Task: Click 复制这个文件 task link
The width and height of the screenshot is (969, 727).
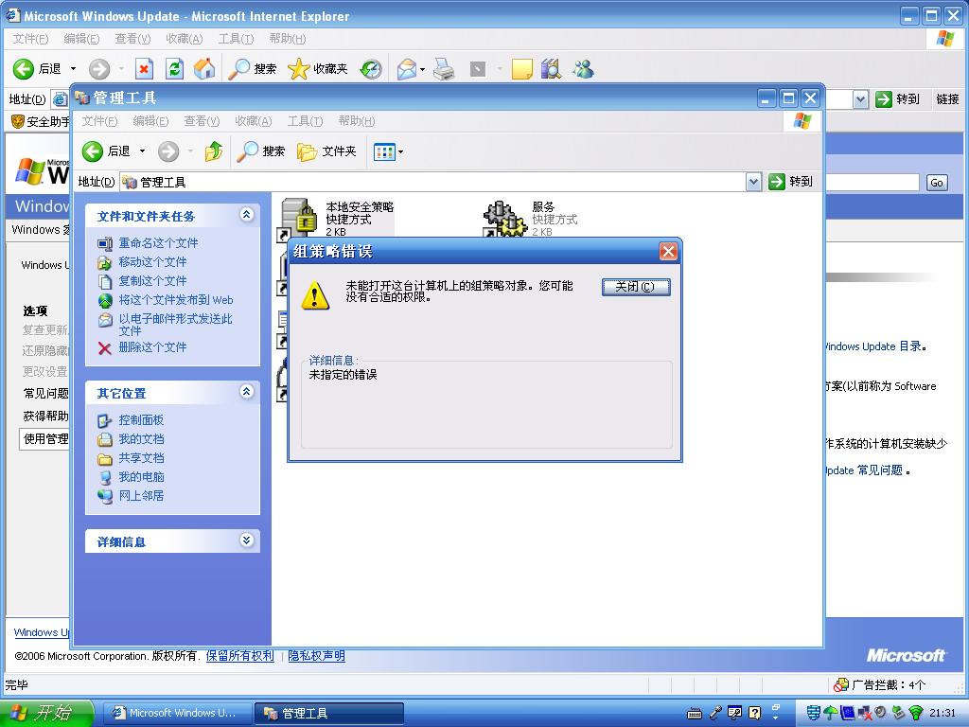Action: click(152, 280)
